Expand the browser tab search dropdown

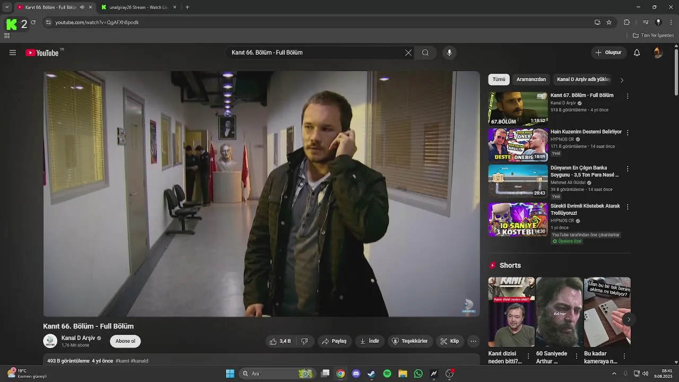7,7
